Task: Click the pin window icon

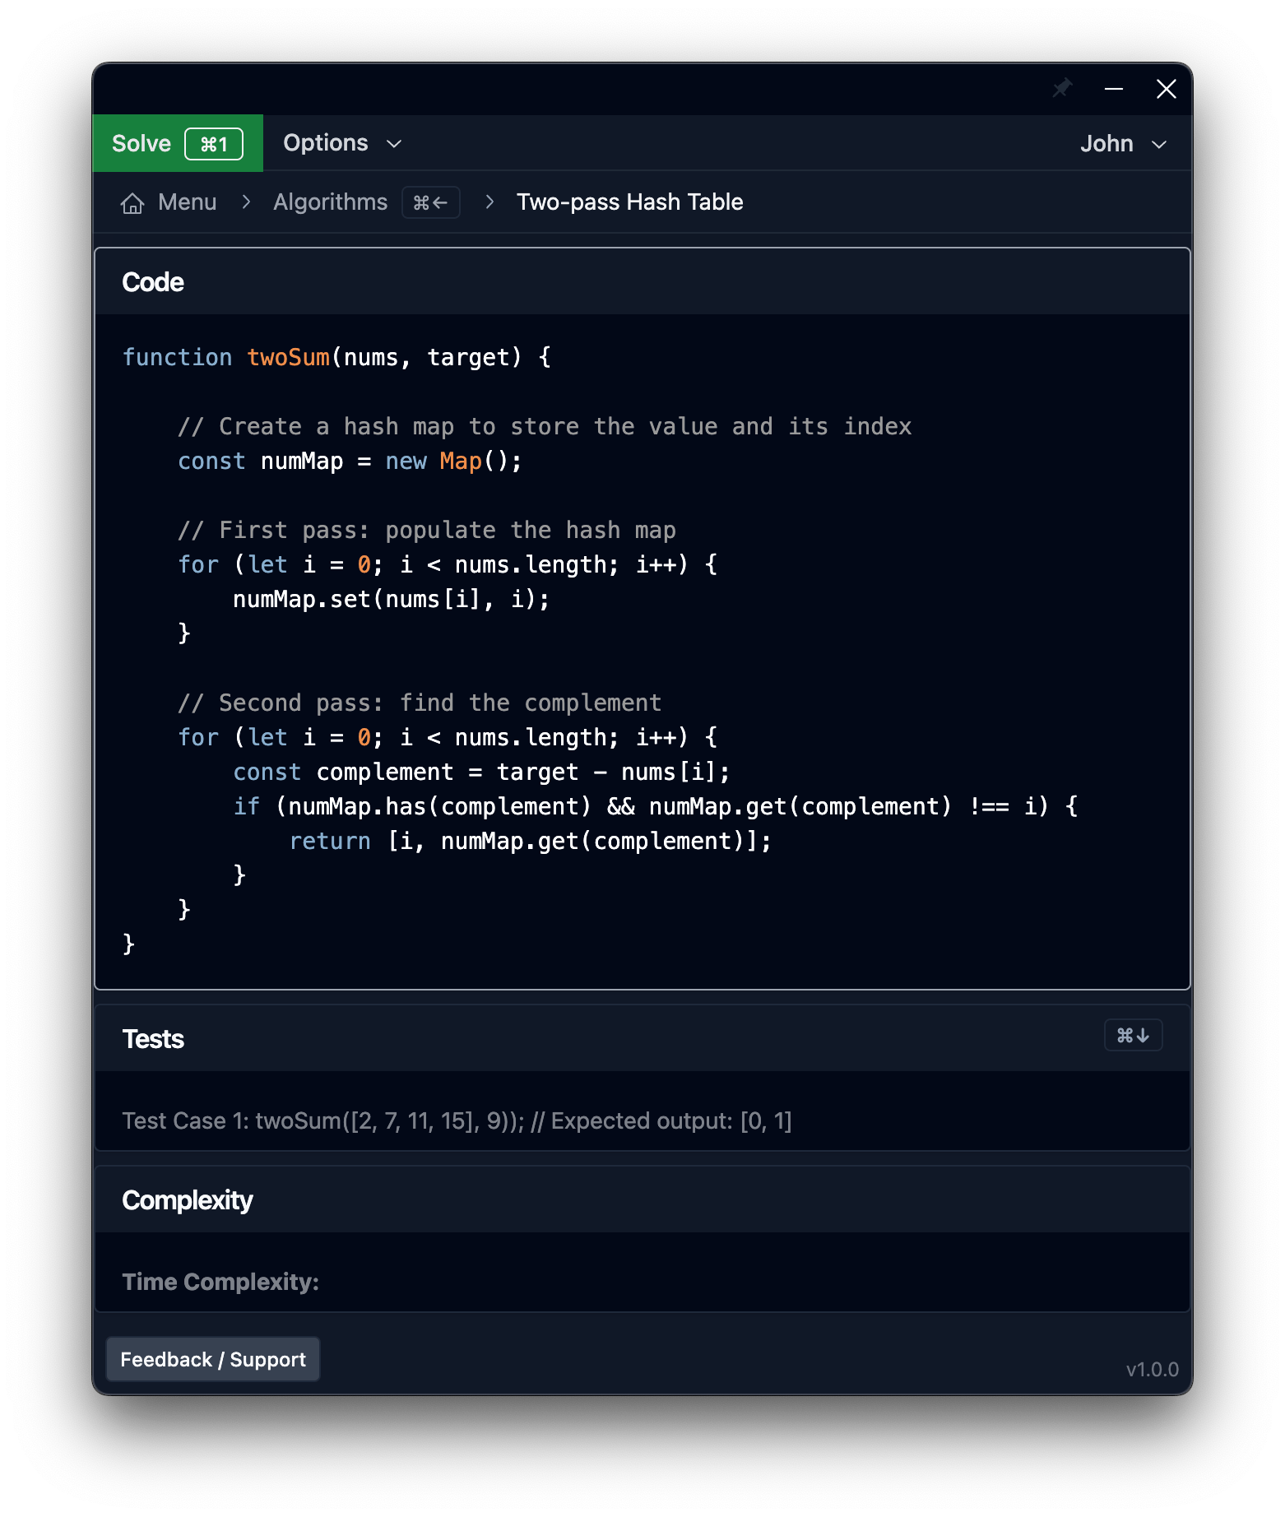Action: [1062, 88]
